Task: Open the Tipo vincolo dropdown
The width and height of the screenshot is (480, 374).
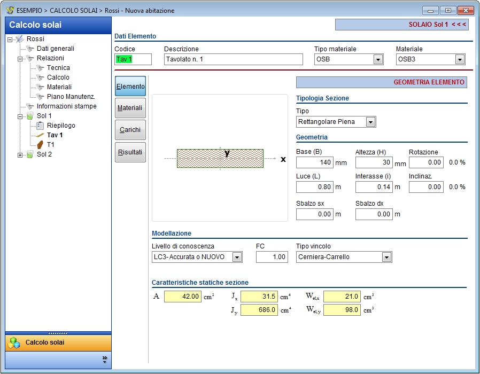Action: 386,258
